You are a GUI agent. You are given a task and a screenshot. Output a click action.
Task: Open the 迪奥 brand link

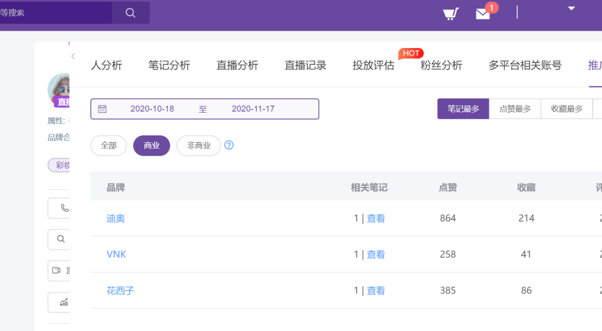click(x=115, y=218)
